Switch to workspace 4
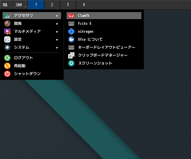The height and width of the screenshot is (159, 191). 84,5
